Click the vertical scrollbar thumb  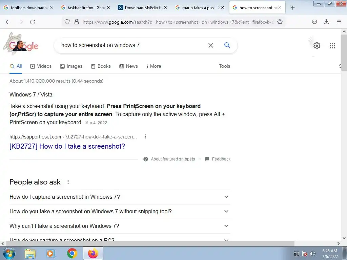point(344,52)
